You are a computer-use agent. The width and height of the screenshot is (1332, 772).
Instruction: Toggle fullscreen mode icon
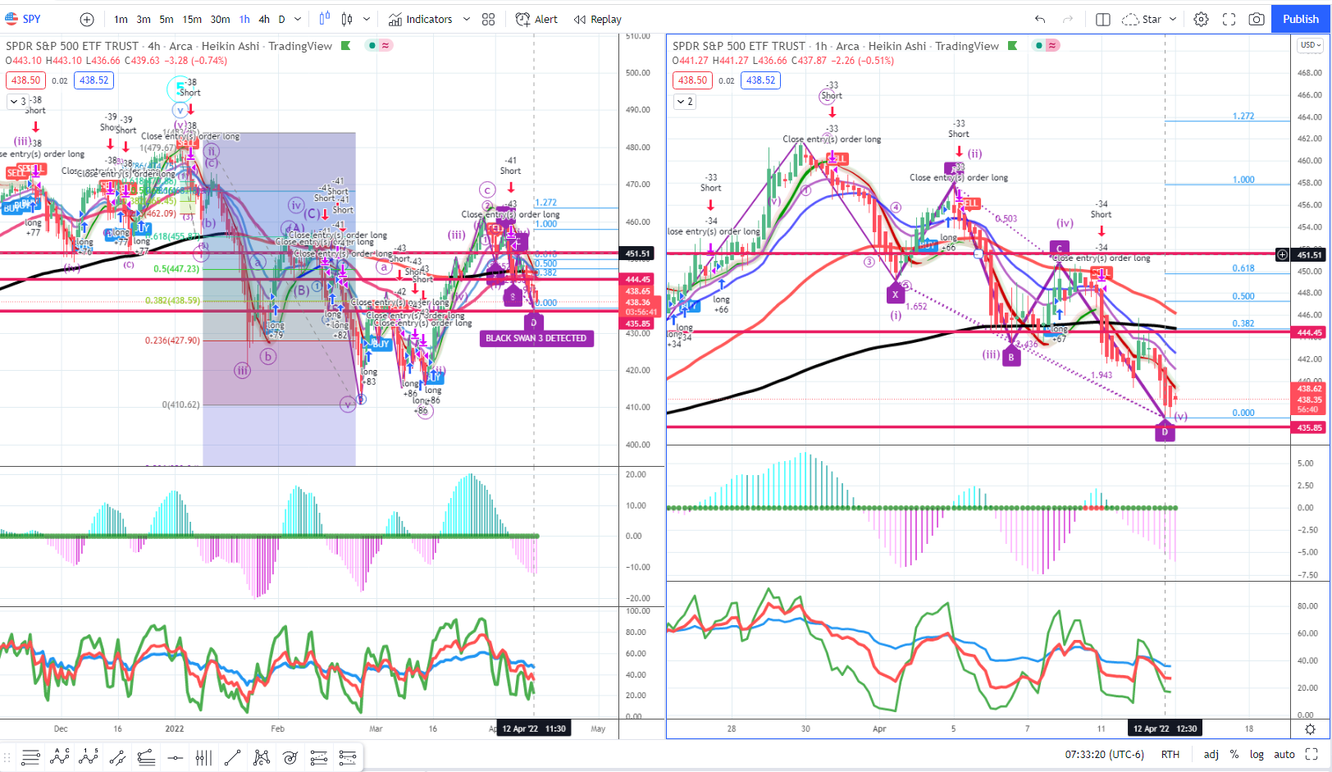[1229, 19]
